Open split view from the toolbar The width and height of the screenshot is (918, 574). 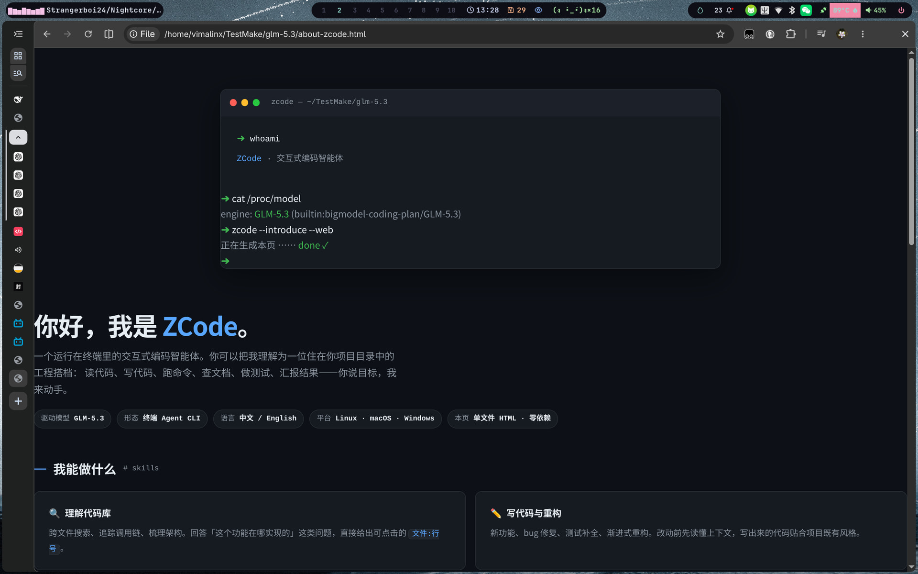(109, 34)
